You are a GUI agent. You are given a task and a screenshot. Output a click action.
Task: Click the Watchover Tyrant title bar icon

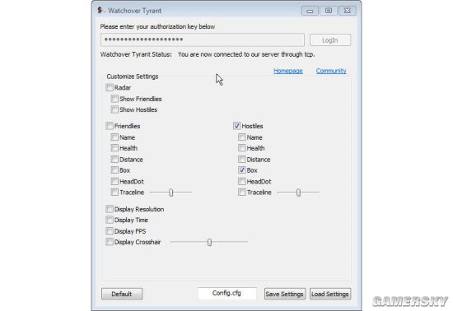[x=100, y=11]
